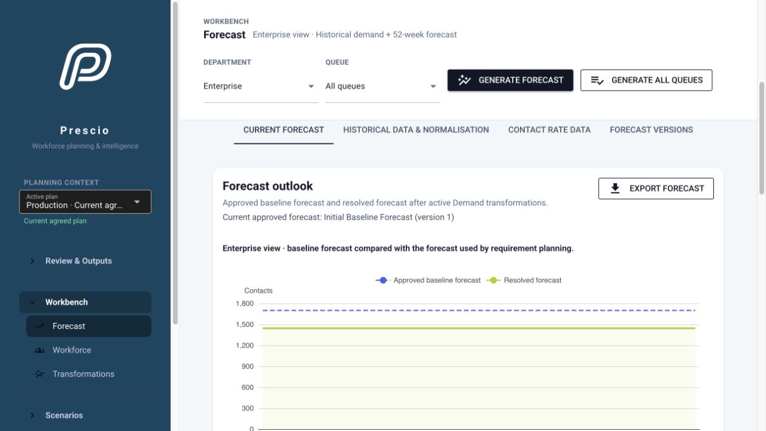766x431 pixels.
Task: Click the download icon on Export Forecast
Action: 615,188
